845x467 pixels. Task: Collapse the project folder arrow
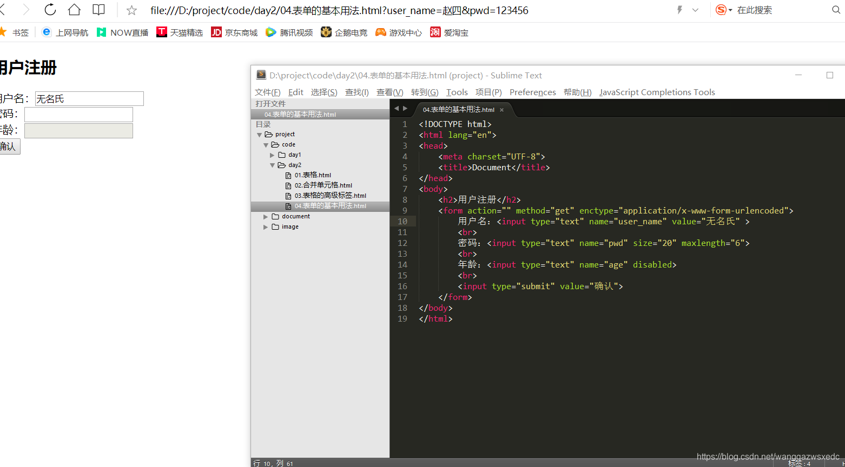[259, 135]
